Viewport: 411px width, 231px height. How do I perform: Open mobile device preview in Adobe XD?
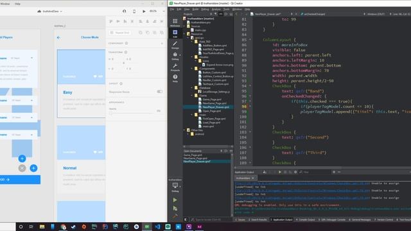(134, 12)
